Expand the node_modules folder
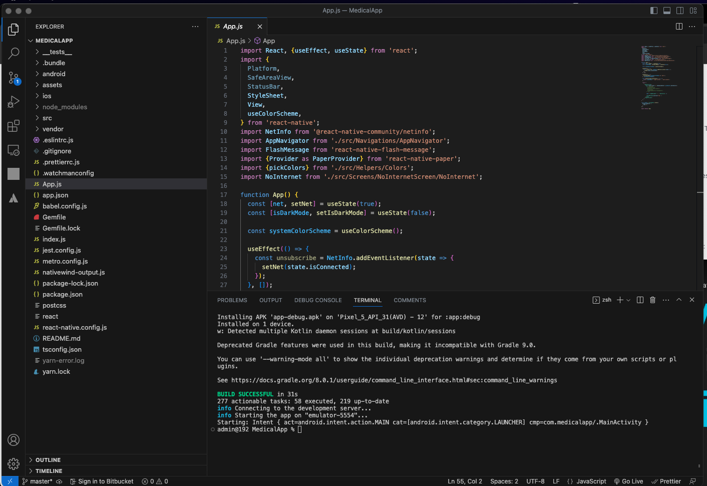This screenshot has width=707, height=486. pyautogui.click(x=65, y=107)
